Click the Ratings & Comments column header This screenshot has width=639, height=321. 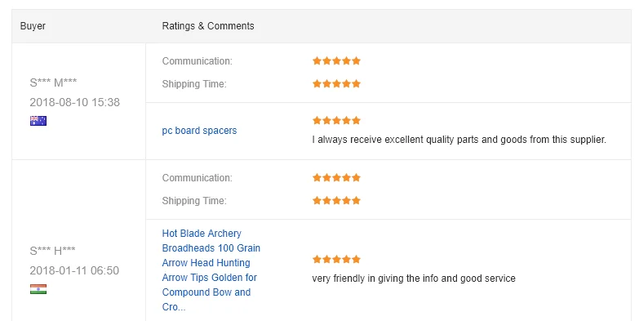(x=208, y=25)
